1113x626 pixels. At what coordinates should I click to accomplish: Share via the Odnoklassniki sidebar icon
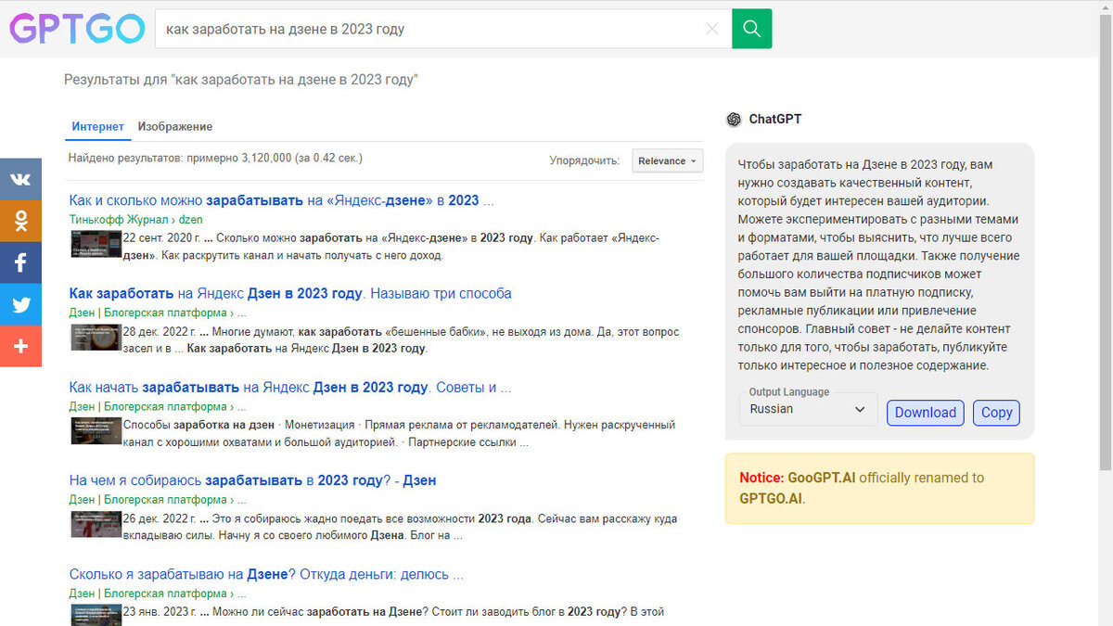click(20, 221)
